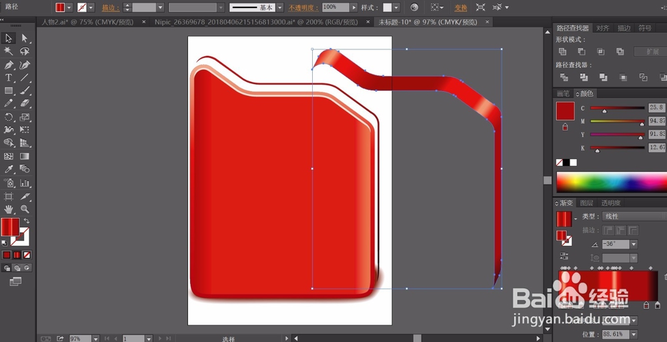Click the Unite shape mode icon

(562, 51)
